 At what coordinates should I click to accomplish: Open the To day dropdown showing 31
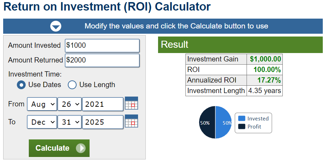pyautogui.click(x=70, y=122)
